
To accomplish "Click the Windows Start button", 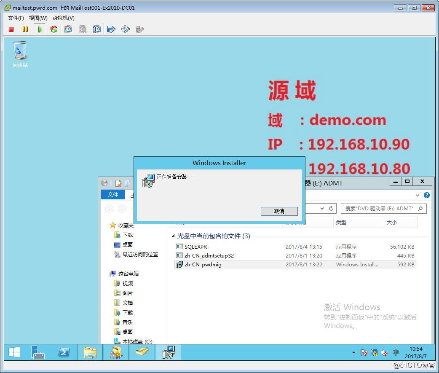I will point(14,352).
